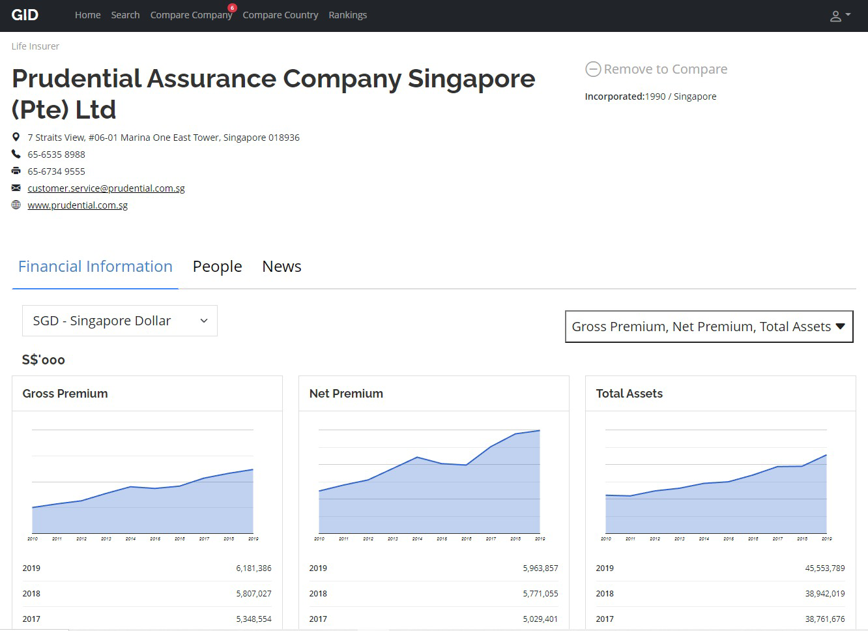Open Rankings in the navigation bar
Image resolution: width=868 pixels, height=631 pixels.
(x=347, y=15)
